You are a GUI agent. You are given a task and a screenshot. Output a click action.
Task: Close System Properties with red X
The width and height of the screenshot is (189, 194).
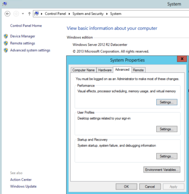pyautogui.click(x=182, y=59)
